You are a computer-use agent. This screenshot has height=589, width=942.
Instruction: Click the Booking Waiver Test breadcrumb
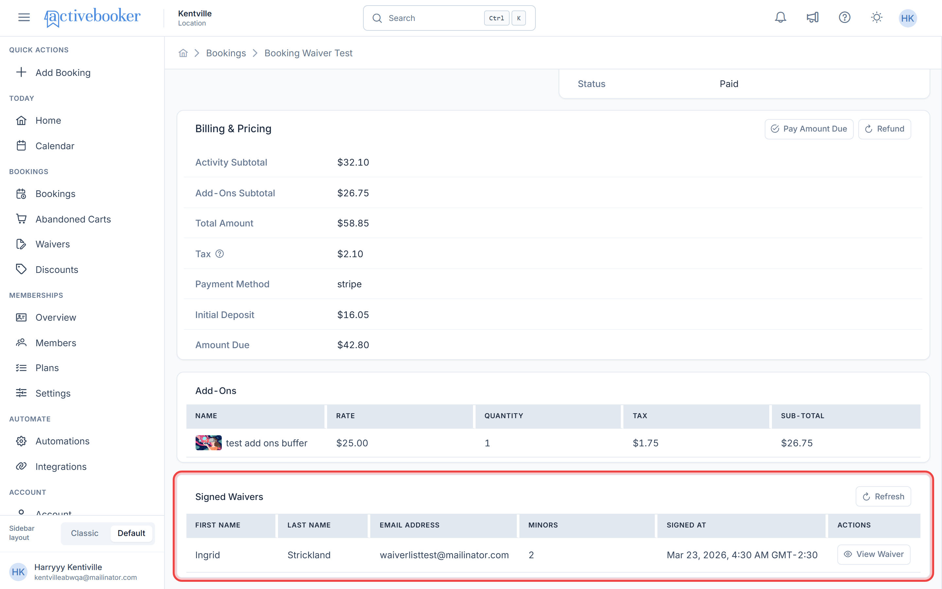coord(308,53)
